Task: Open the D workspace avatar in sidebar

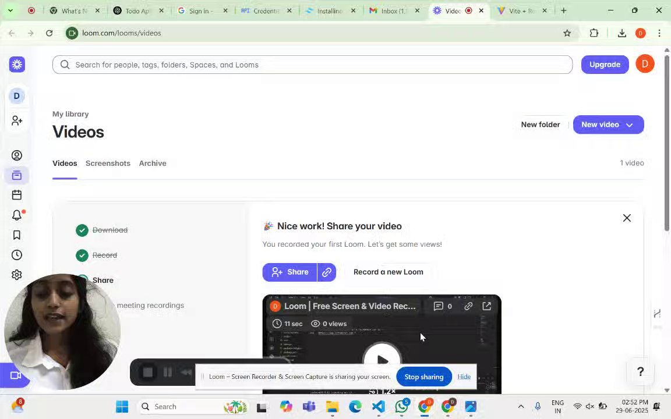Action: click(x=17, y=96)
